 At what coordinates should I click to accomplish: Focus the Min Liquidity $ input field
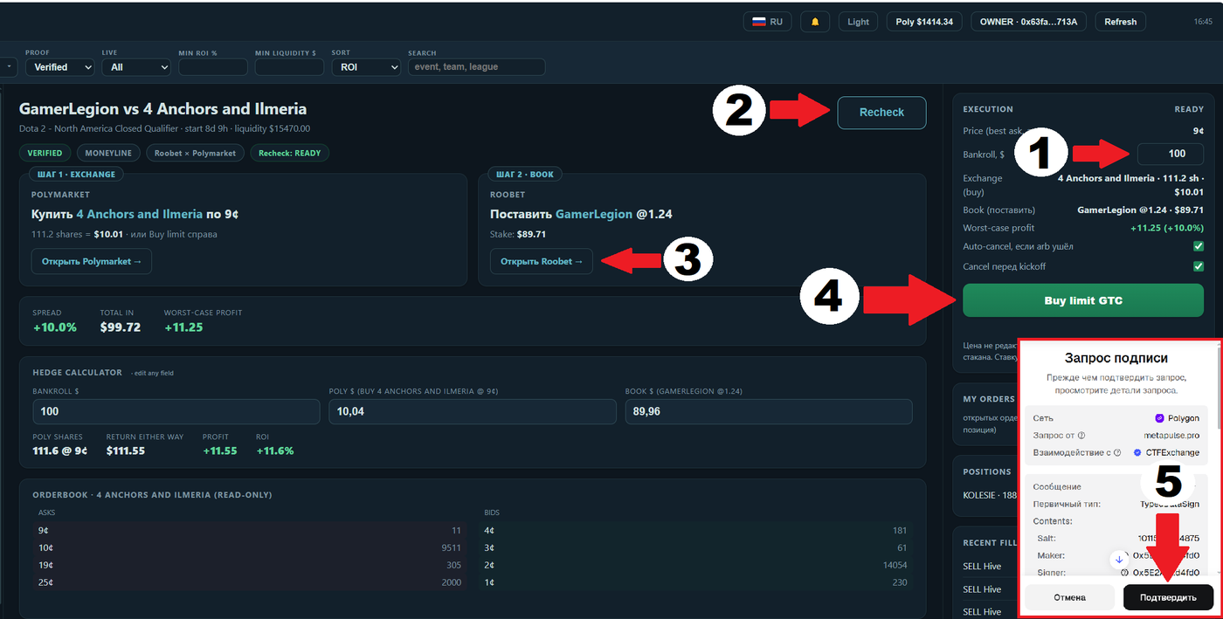coord(289,66)
